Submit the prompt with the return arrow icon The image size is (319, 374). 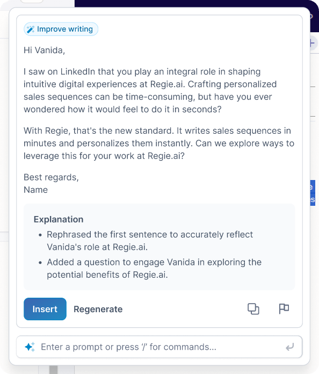289,347
